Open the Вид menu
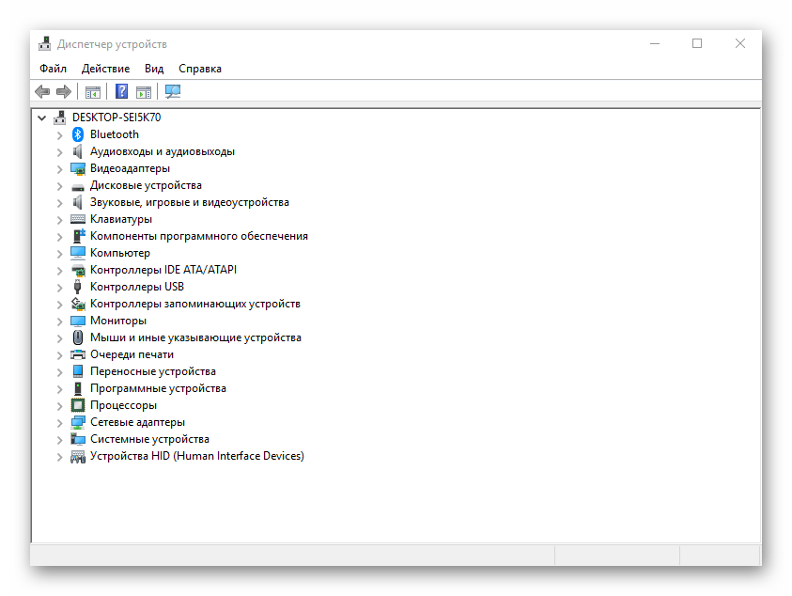Image resolution: width=792 pixels, height=596 pixels. tap(154, 69)
